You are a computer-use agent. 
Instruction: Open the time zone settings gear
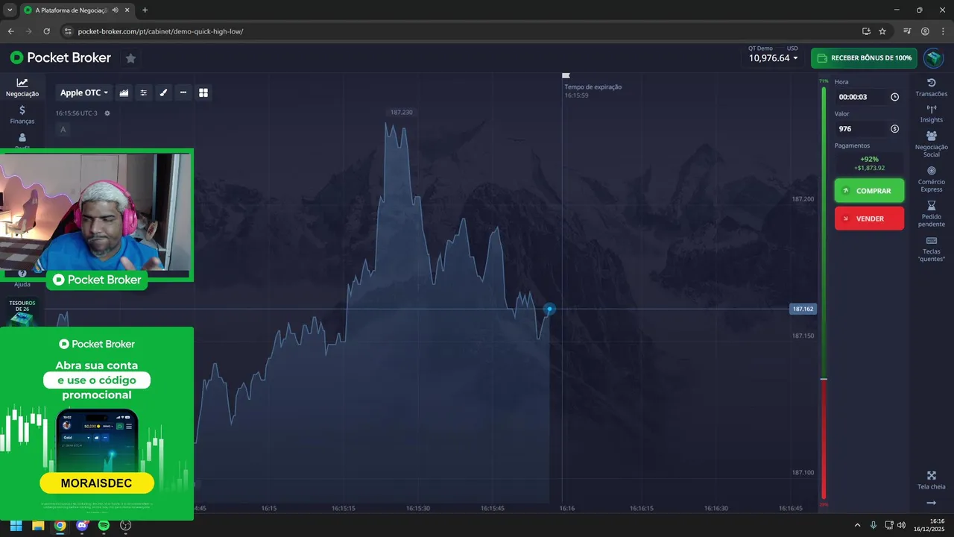(x=107, y=113)
